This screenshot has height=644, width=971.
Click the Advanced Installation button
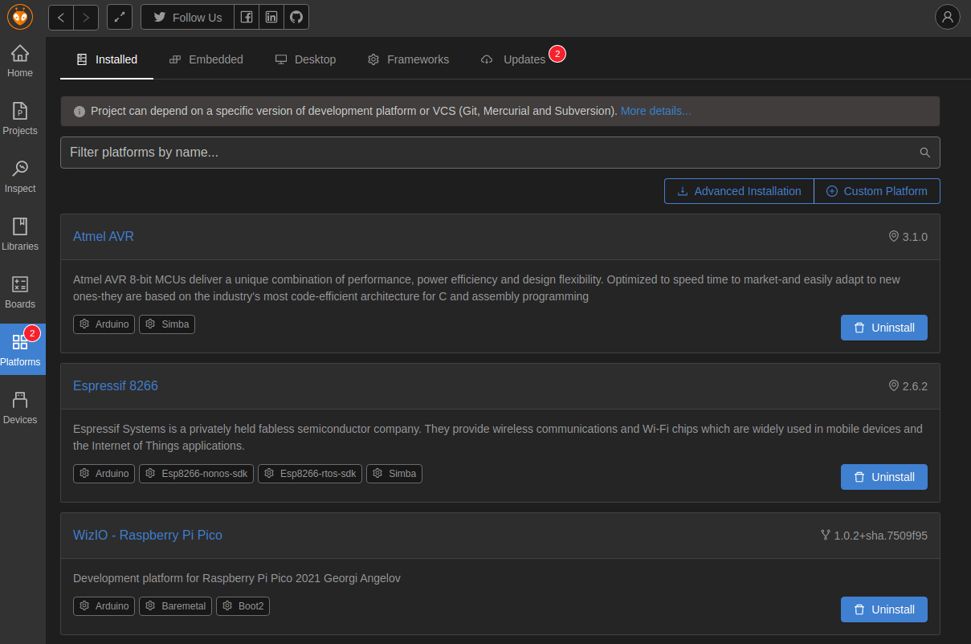coord(739,191)
